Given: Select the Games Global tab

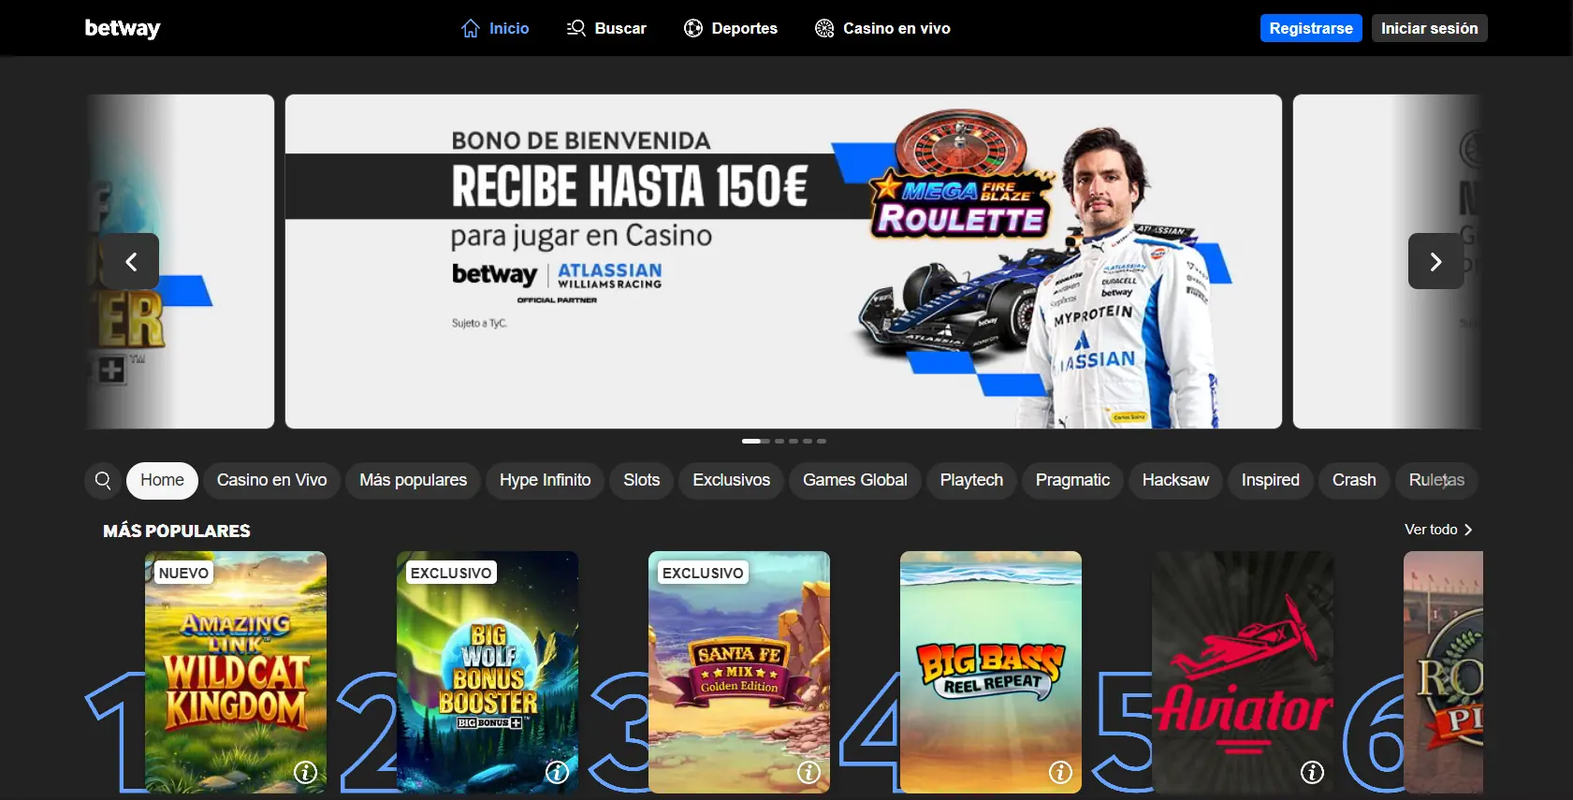Looking at the screenshot, I should click(855, 480).
